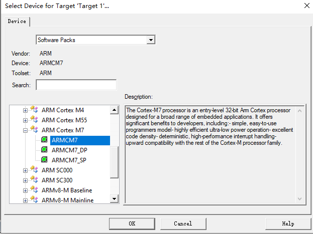Click the ARM SC300 family icon
Screen dimensions: 313x234
coord(34,179)
